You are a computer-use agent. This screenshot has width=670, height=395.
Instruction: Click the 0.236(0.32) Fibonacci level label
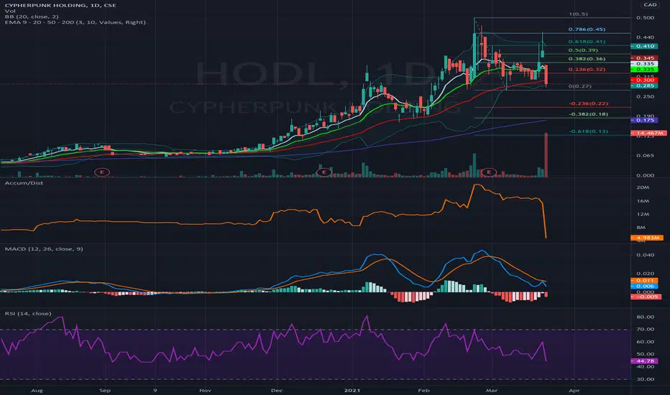pyautogui.click(x=587, y=69)
